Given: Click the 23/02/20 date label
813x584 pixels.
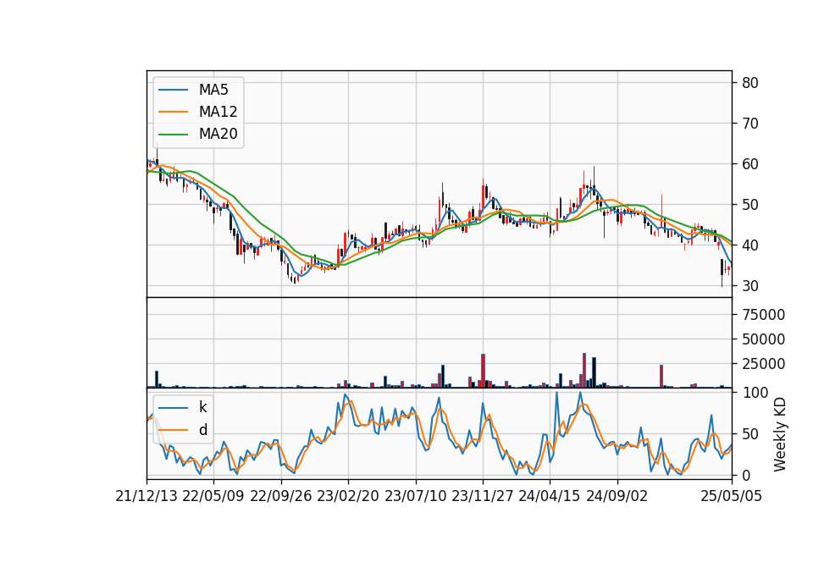Looking at the screenshot, I should click(x=348, y=496).
